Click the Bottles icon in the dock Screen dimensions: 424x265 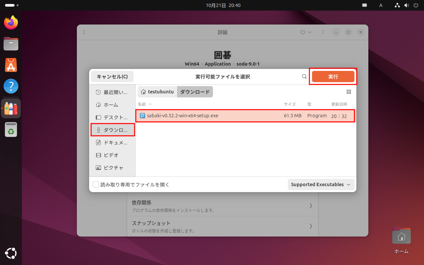tap(11, 108)
